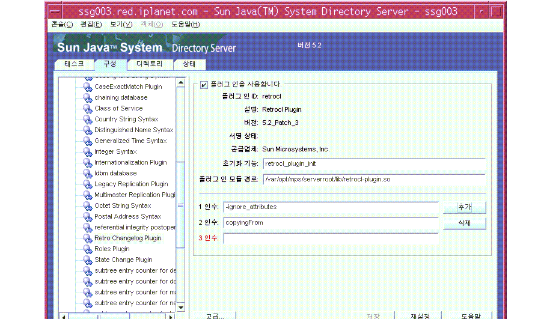Click the 초기화 기능 input field
535x319 pixels.
click(x=374, y=164)
